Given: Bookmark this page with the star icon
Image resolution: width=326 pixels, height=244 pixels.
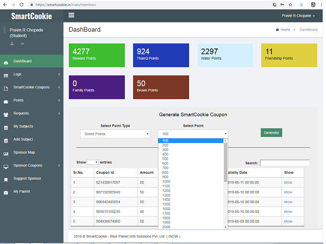Looking at the screenshot, I should pos(290,4).
